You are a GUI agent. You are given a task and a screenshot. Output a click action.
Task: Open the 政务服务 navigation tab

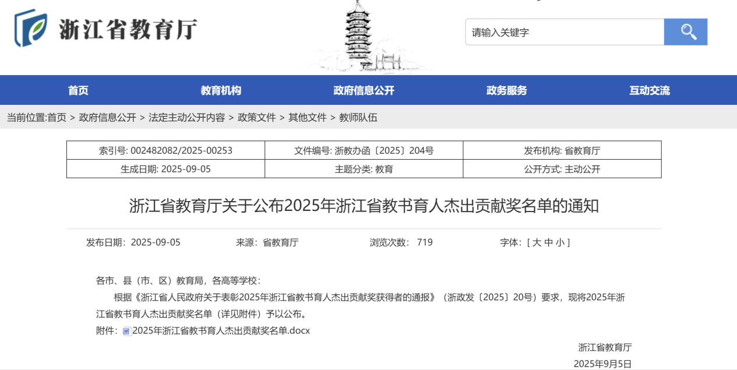tap(507, 90)
